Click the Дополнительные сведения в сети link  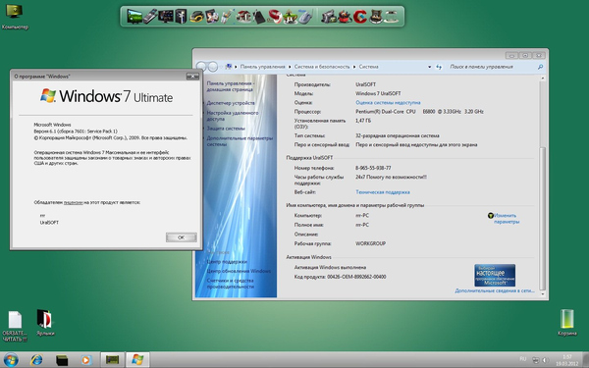click(x=495, y=290)
